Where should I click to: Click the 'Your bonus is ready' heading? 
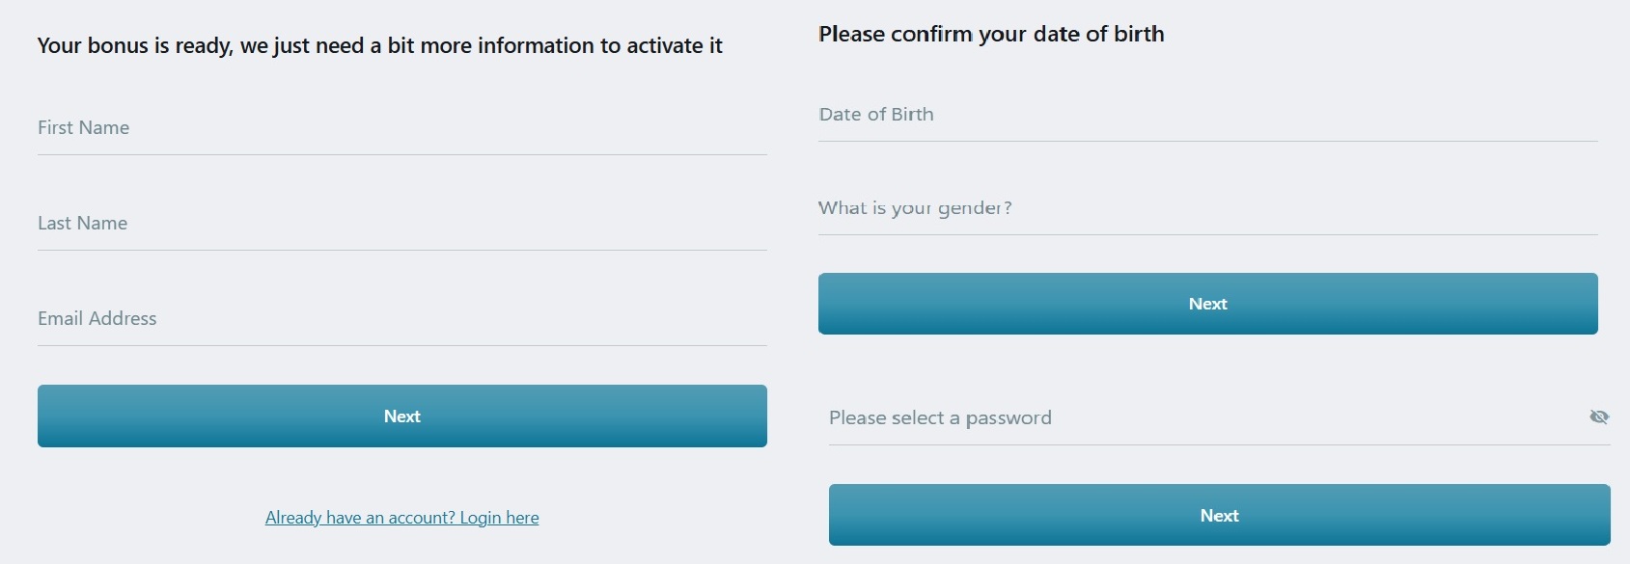pyautogui.click(x=379, y=45)
